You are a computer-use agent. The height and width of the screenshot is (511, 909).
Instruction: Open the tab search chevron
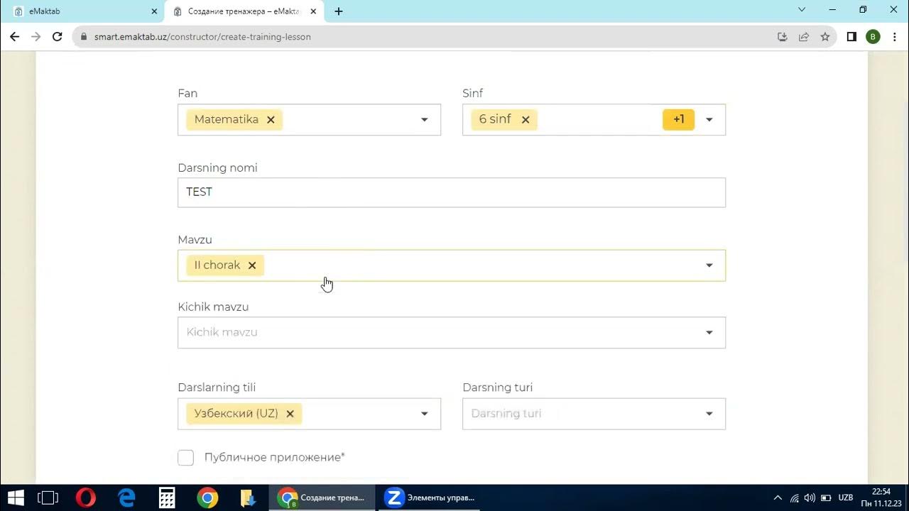(802, 10)
